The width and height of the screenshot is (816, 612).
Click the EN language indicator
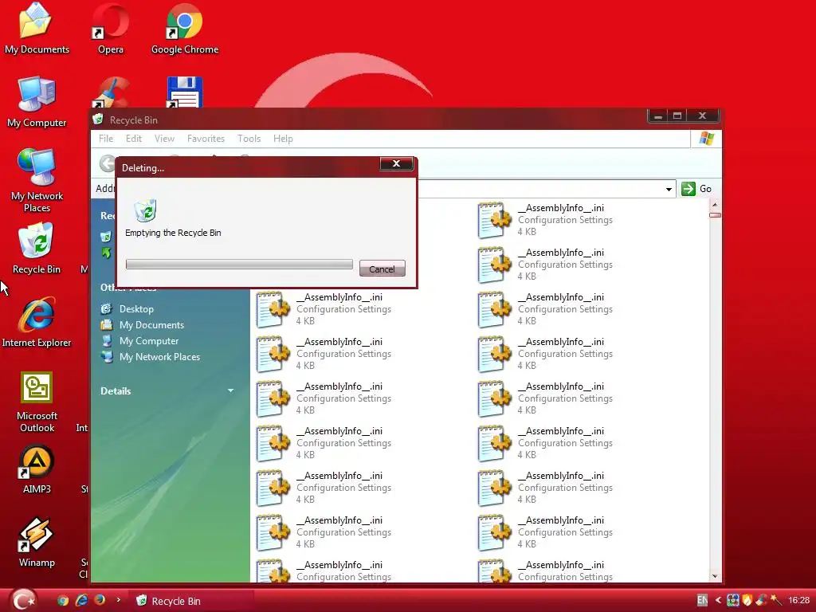click(702, 600)
